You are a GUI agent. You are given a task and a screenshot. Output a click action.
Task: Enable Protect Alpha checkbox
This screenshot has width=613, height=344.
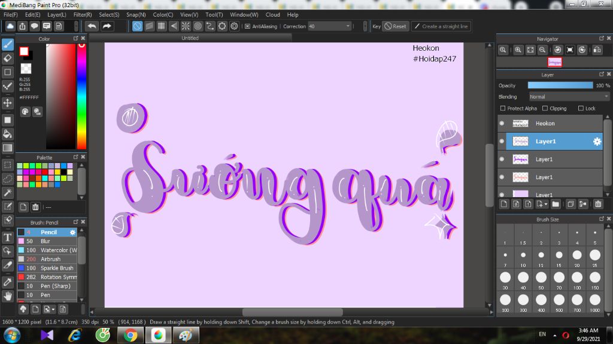503,109
